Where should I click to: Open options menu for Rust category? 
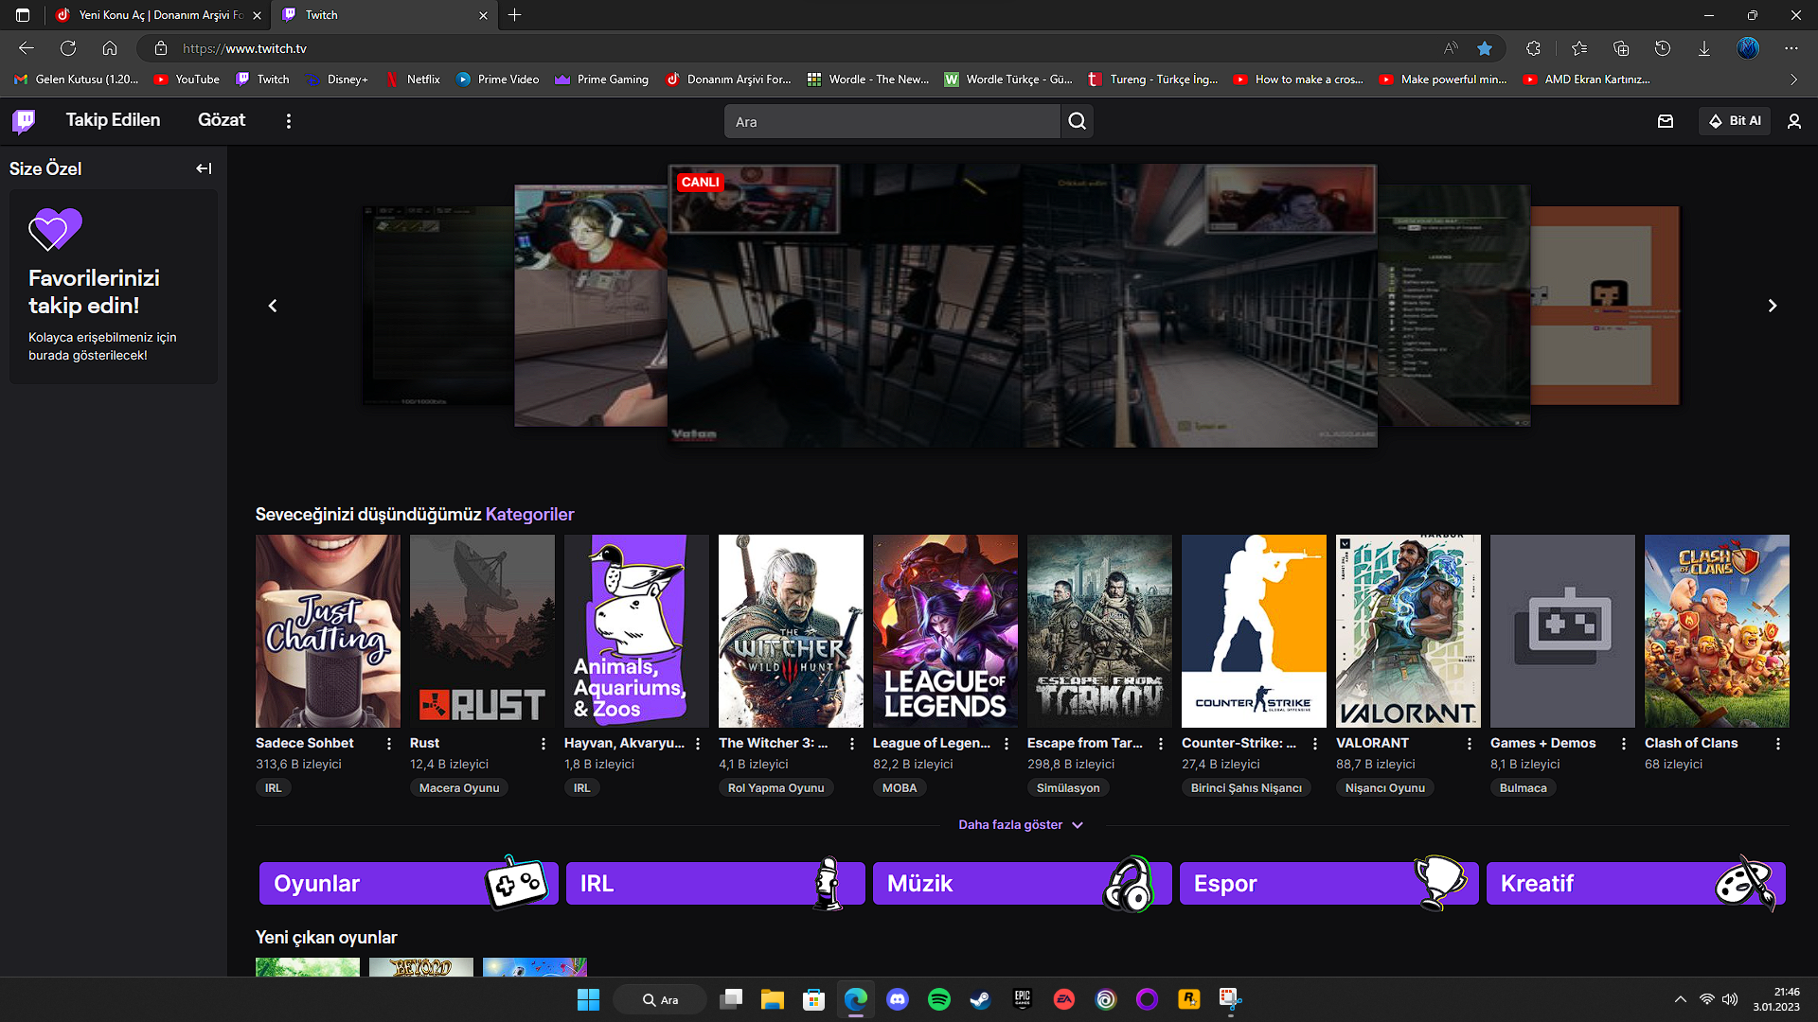pos(544,744)
